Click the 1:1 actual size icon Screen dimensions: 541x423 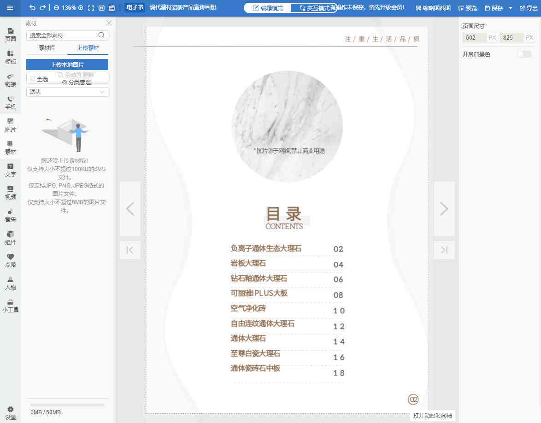(101, 7)
